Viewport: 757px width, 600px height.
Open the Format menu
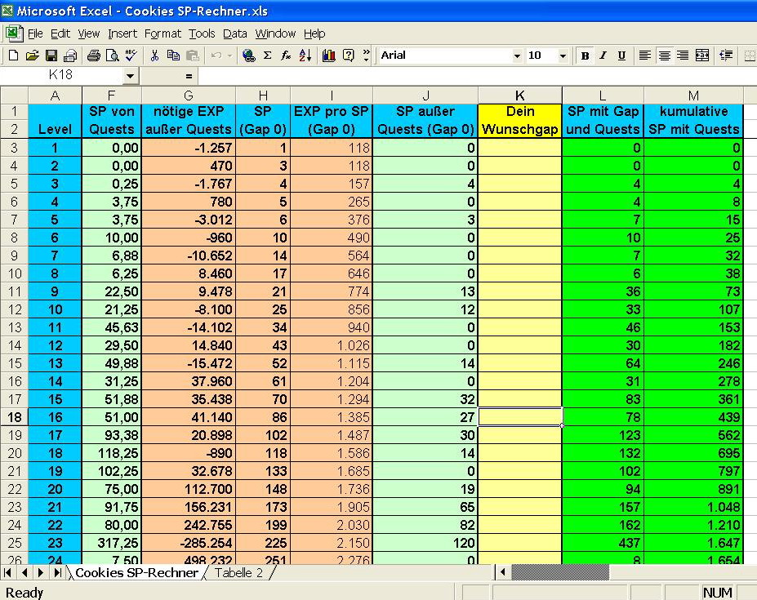pyautogui.click(x=163, y=33)
